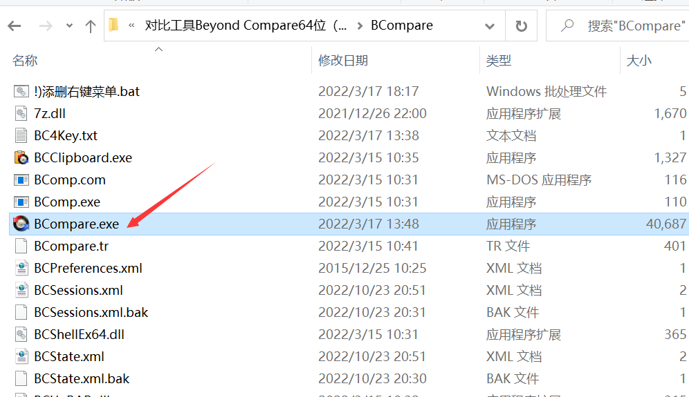
Task: Select the !)添删右键菜单.bat file icon
Action: 21,91
